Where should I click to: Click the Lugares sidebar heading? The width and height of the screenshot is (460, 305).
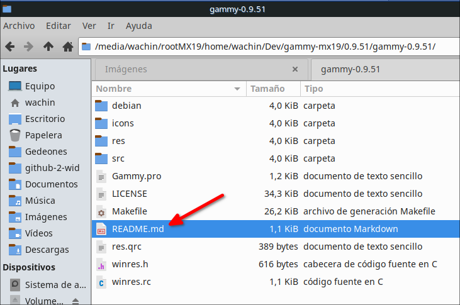pos(20,69)
